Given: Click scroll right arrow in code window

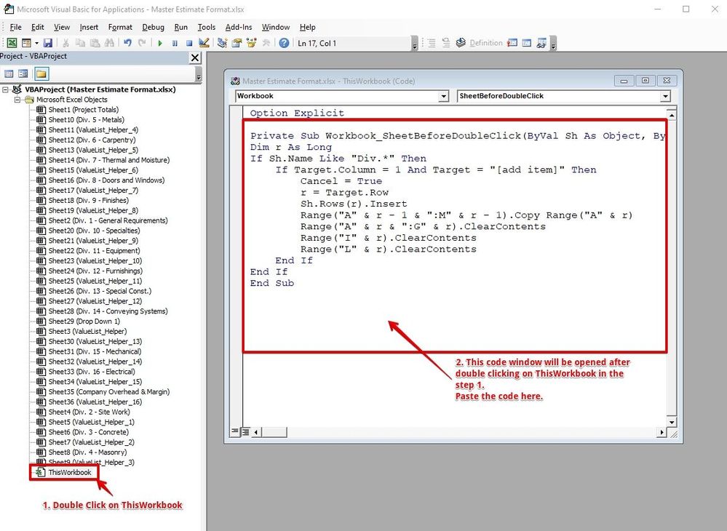Looking at the screenshot, I should [x=662, y=432].
